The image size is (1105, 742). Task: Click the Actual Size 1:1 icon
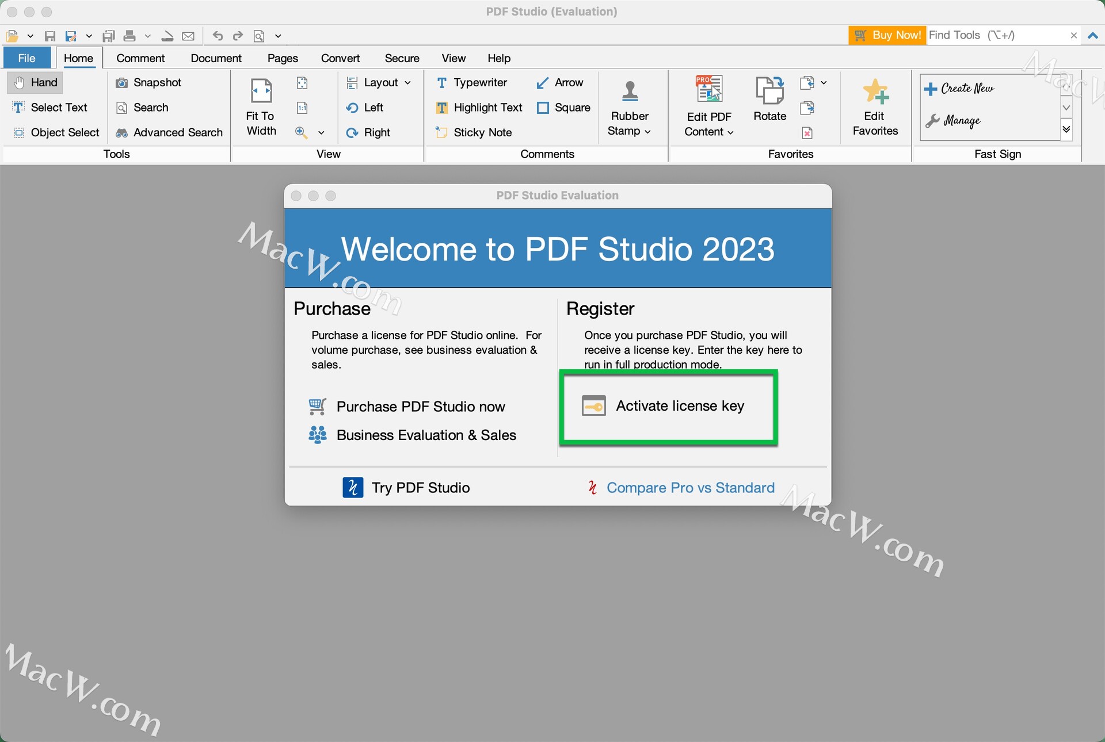pyautogui.click(x=302, y=108)
